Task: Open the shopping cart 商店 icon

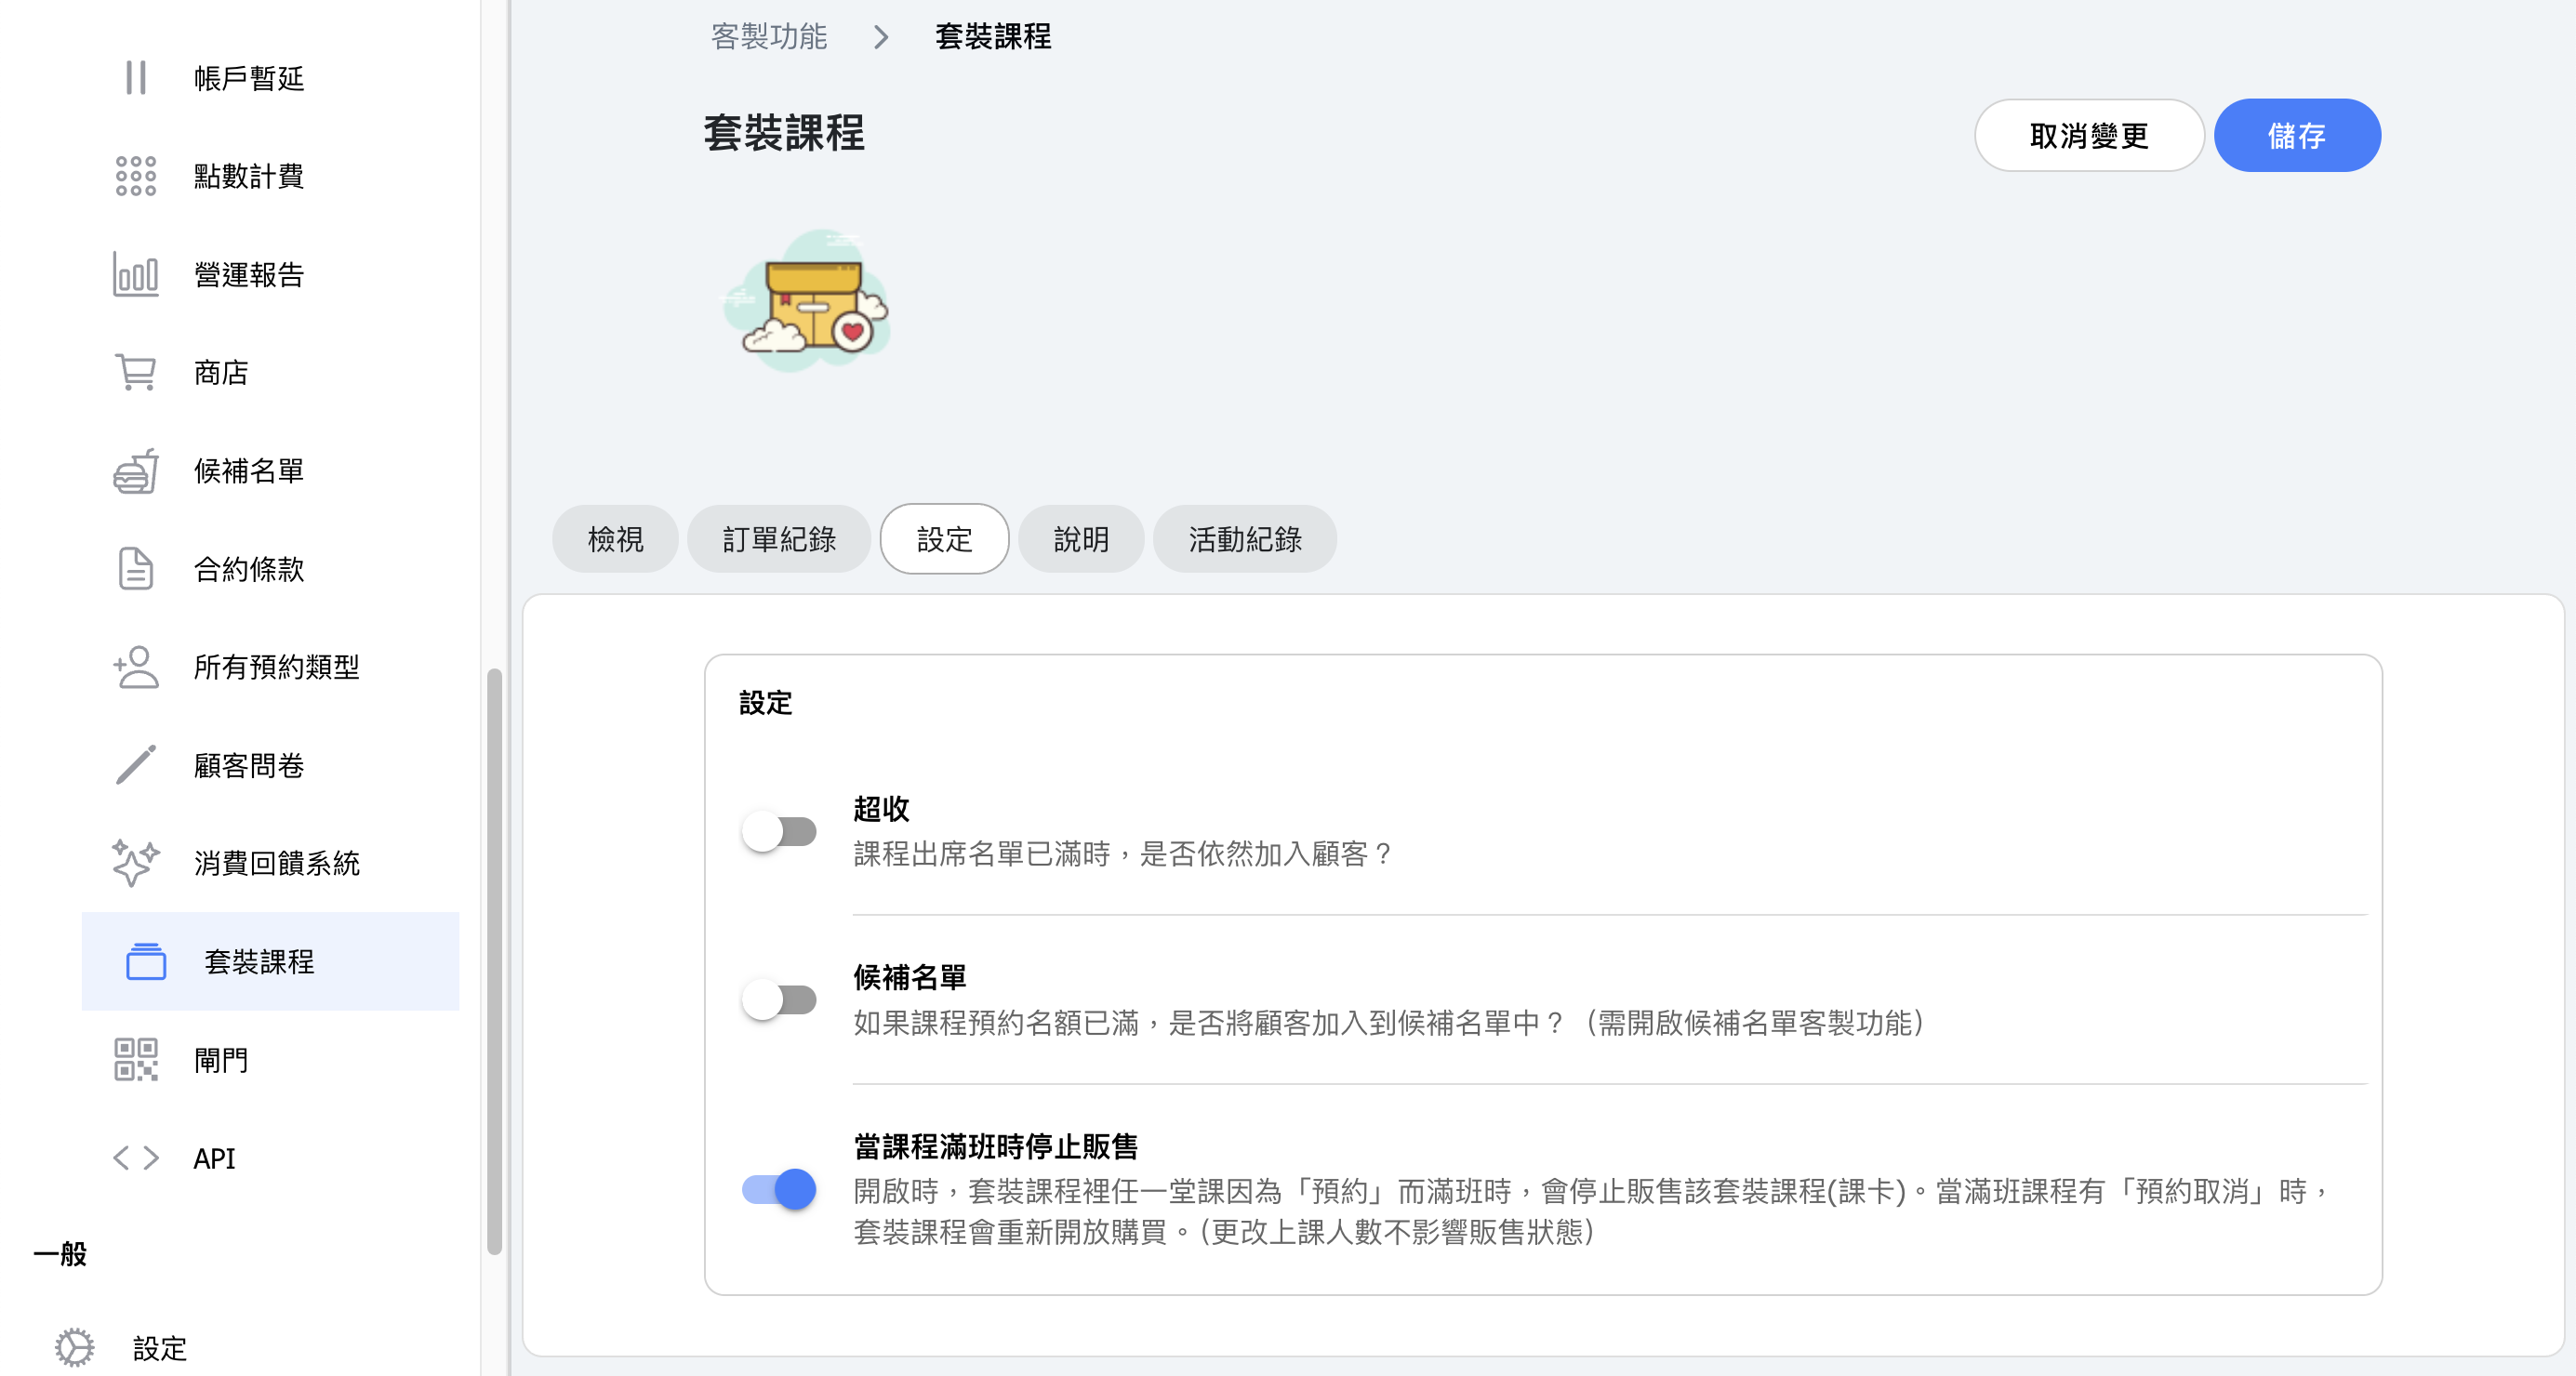Action: pos(136,372)
